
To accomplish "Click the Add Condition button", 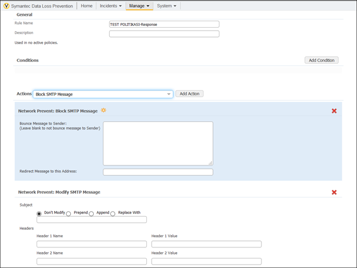I will click(322, 60).
